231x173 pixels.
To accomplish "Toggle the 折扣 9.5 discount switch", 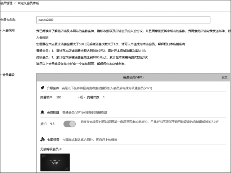I will (70, 124).
